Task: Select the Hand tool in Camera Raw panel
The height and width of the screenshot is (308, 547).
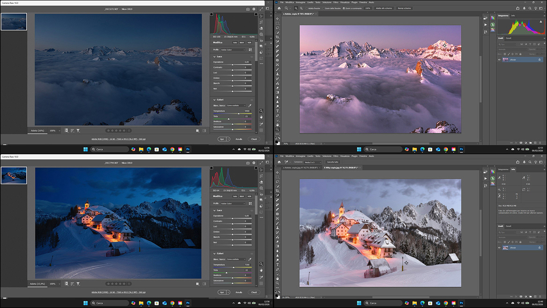Action: 261,117
